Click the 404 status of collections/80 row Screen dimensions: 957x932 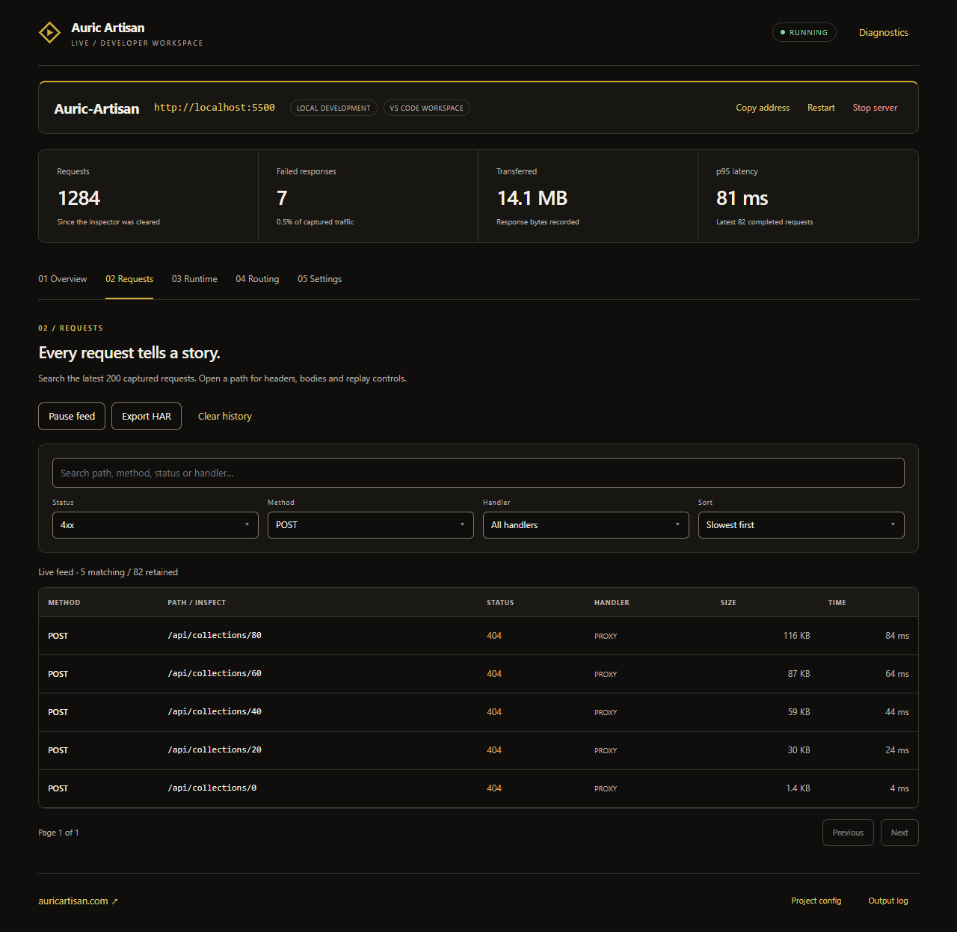pos(494,636)
